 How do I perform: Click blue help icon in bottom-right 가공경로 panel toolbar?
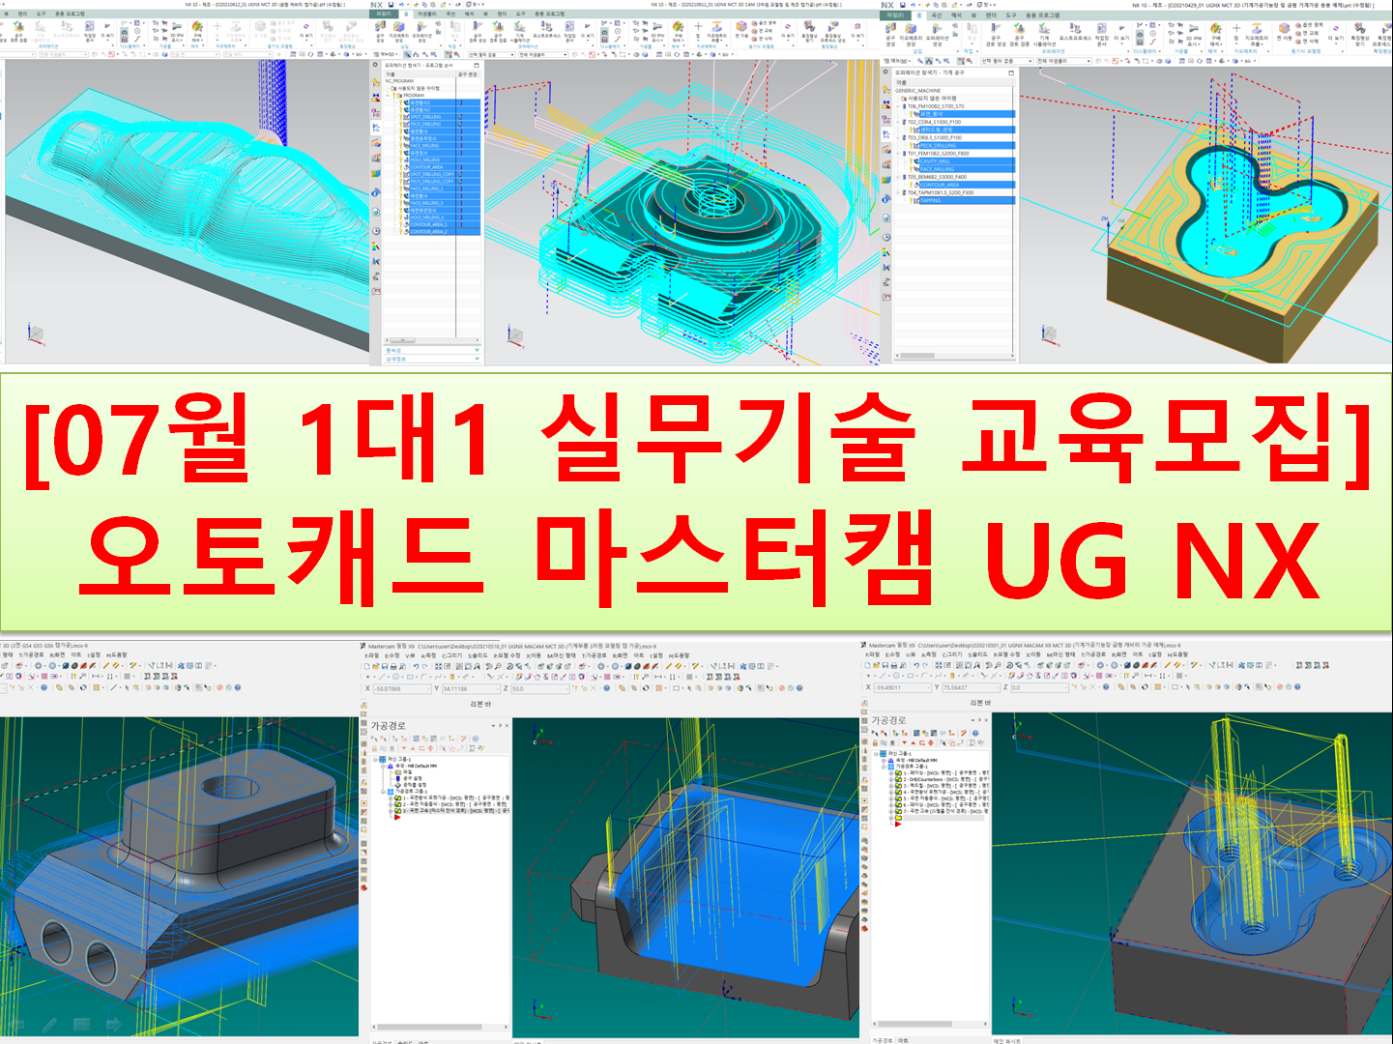pyautogui.click(x=975, y=733)
